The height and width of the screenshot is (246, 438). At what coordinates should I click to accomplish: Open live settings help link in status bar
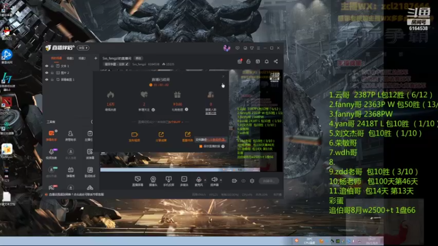pos(76,195)
